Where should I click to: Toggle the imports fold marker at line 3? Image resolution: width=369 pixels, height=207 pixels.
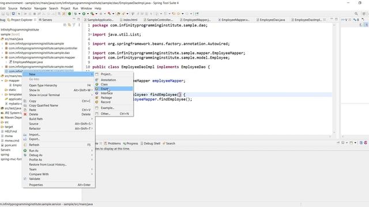(x=91, y=34)
